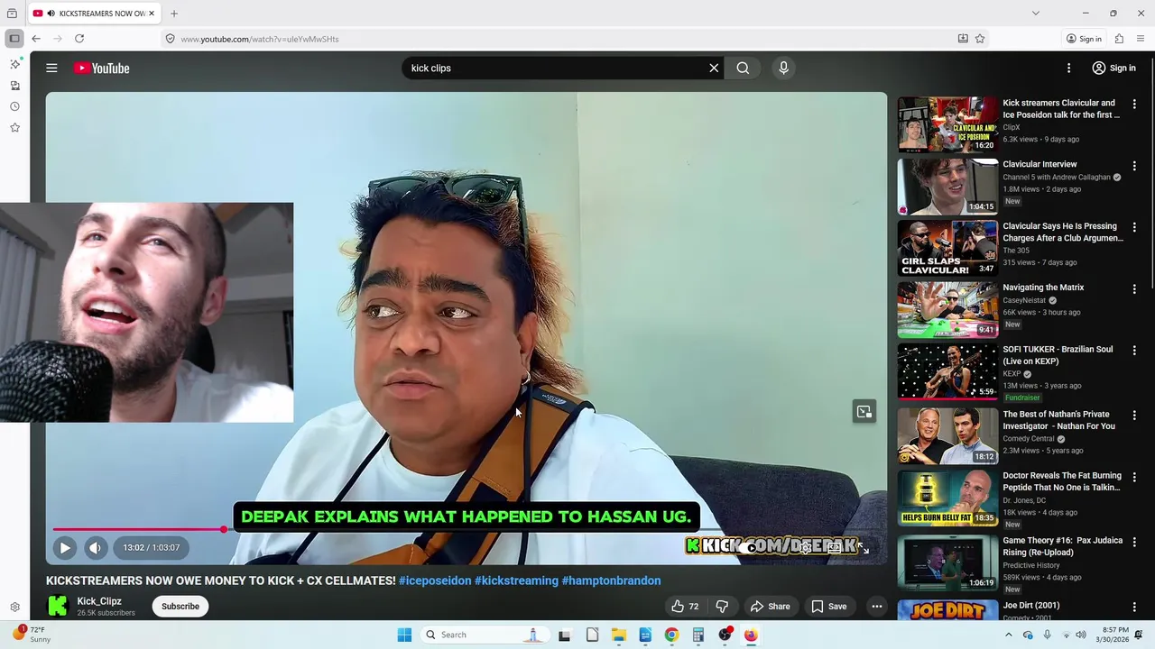Screen dimensions: 1155x649
Task: Go back one page in browser
Action: pyautogui.click(x=36, y=39)
